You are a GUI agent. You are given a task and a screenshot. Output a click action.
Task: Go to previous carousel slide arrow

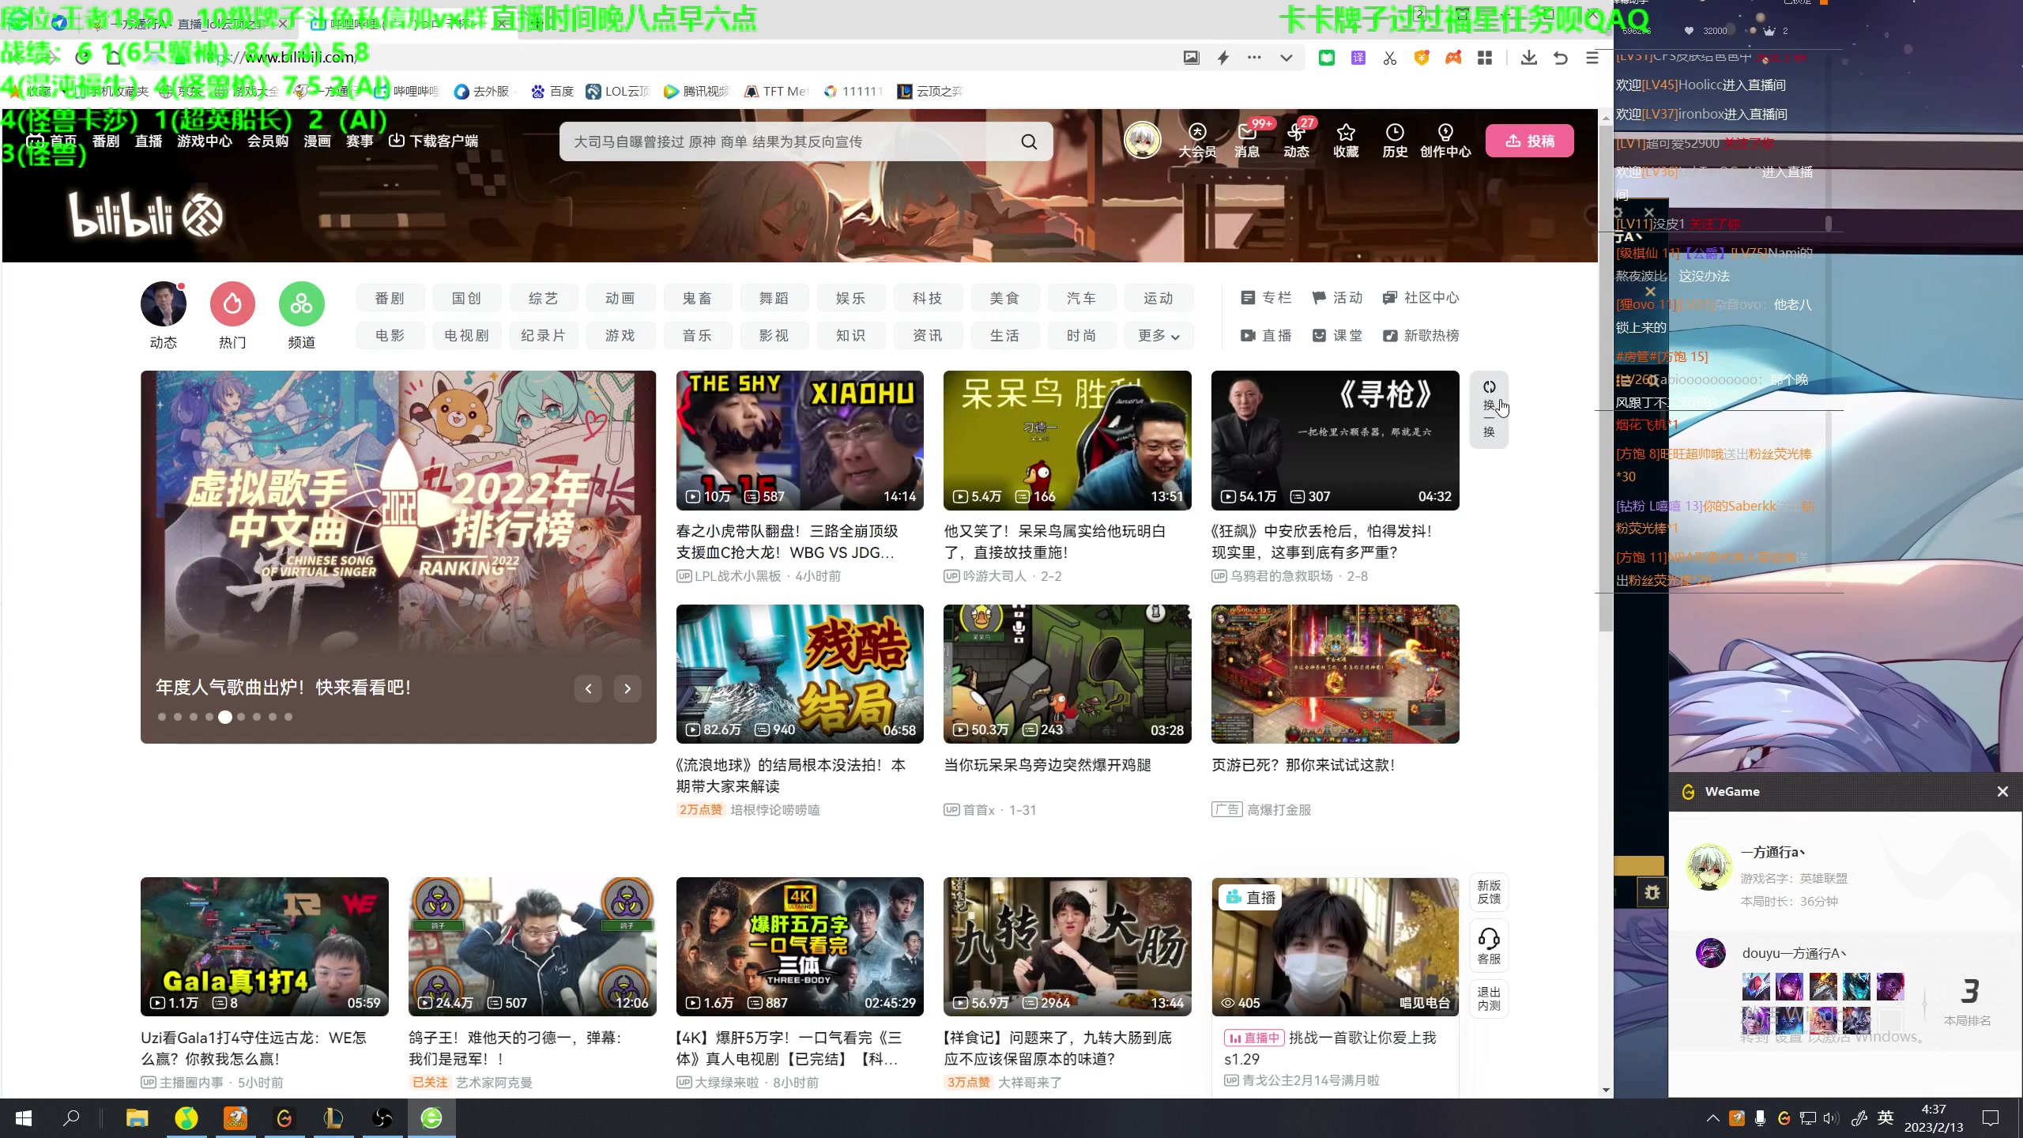coord(588,688)
